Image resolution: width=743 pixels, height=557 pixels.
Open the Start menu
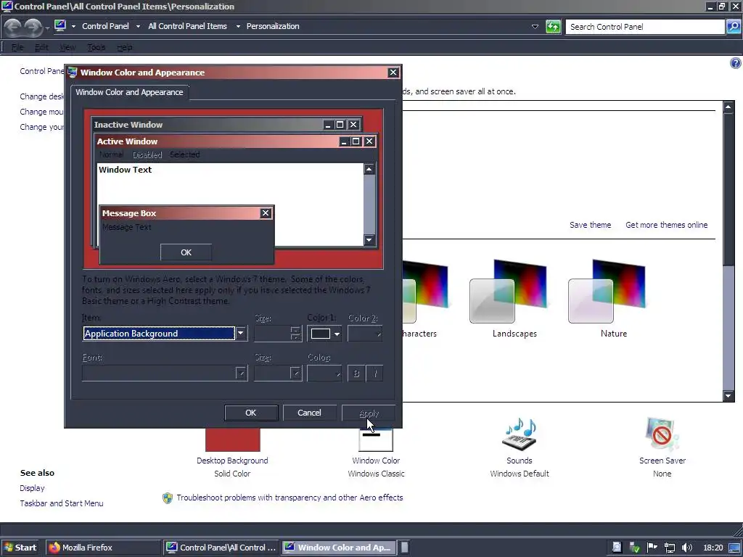tap(21, 548)
